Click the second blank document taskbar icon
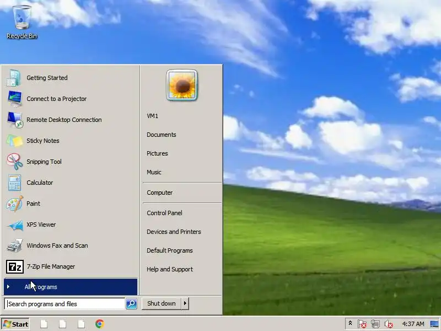 63,324
